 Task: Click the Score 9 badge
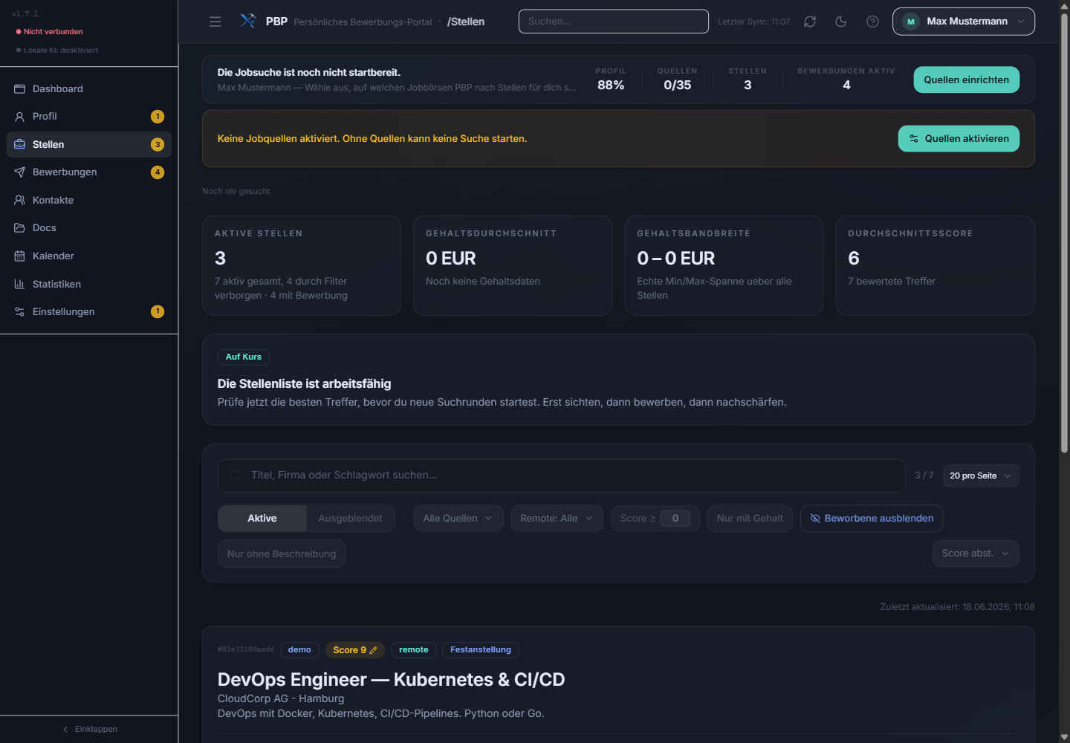(355, 650)
